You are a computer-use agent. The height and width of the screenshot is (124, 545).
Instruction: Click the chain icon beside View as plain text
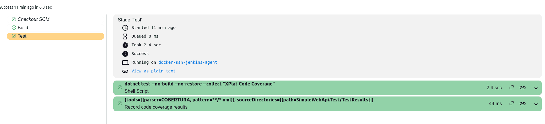click(x=125, y=71)
